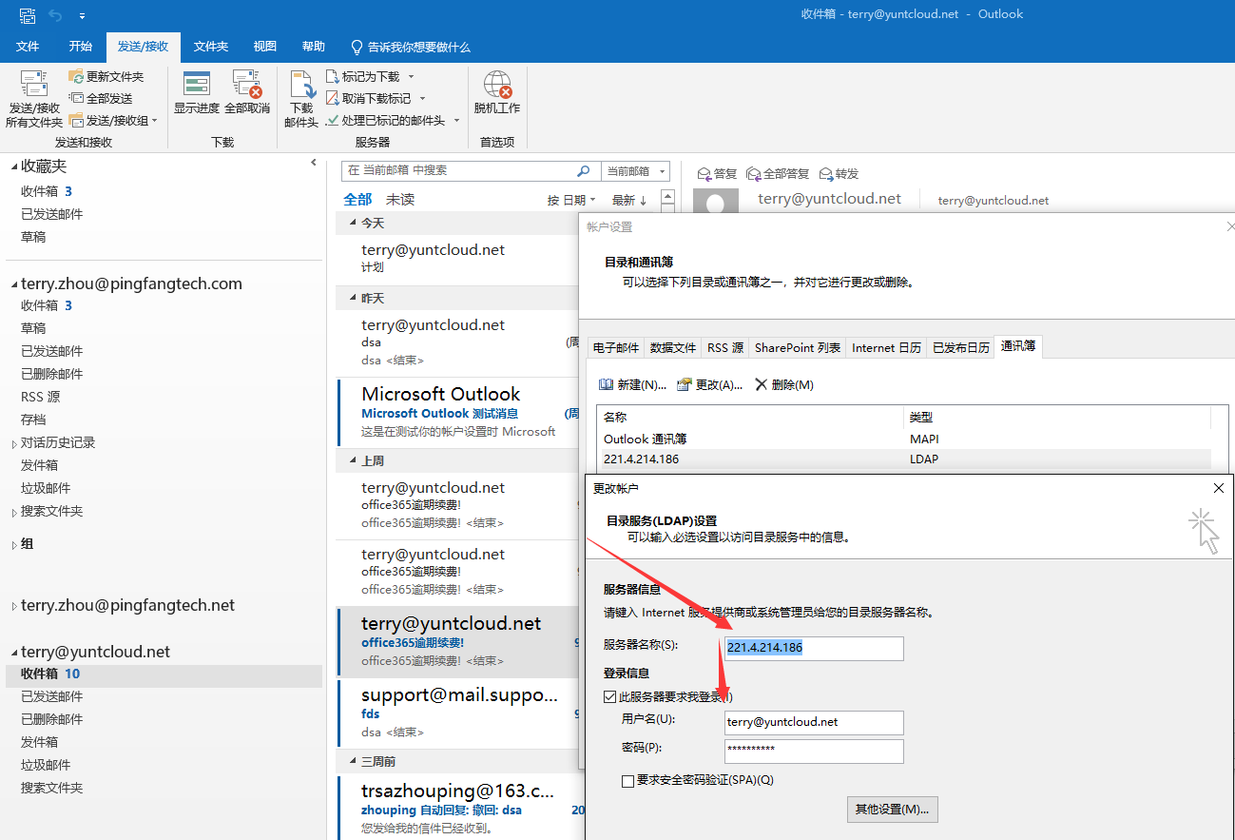Switch to the 文件夹 ribbon tab

(211, 47)
